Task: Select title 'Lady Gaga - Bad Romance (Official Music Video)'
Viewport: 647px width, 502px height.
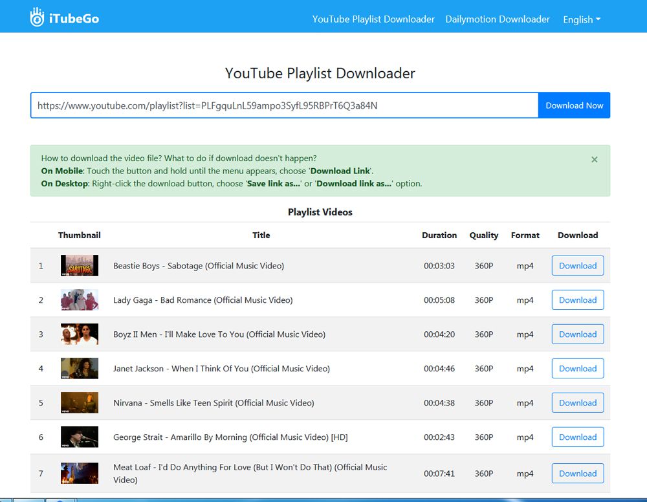Action: [203, 300]
